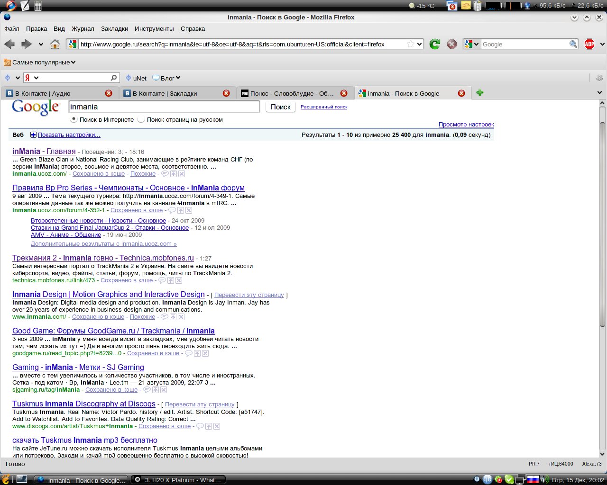Open the uNet toolbar logo dropdown arrow
Screen dimensions: 607x485
pos(18,78)
